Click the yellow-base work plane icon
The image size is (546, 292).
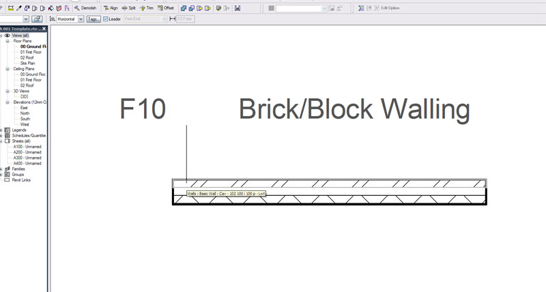11,8
